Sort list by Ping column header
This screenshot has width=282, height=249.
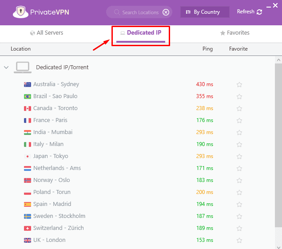tap(207, 49)
